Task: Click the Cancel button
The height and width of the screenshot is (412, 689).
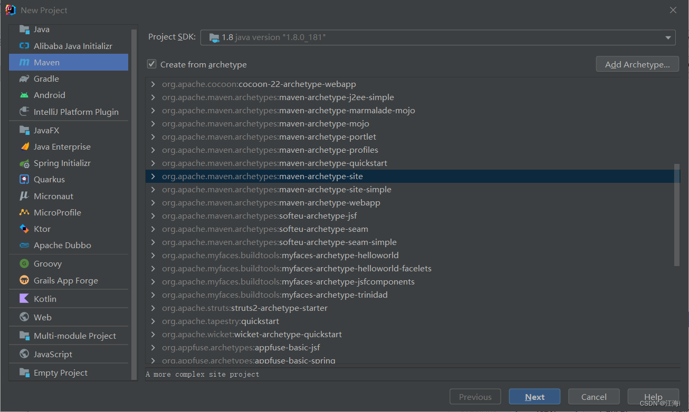Action: click(594, 397)
